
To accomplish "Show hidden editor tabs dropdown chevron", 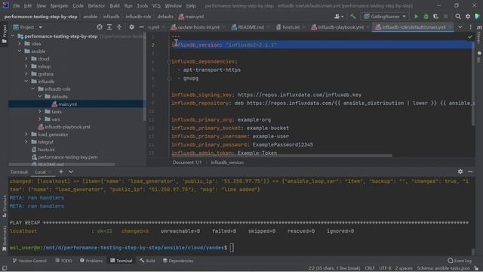I will pyautogui.click(x=460, y=27).
